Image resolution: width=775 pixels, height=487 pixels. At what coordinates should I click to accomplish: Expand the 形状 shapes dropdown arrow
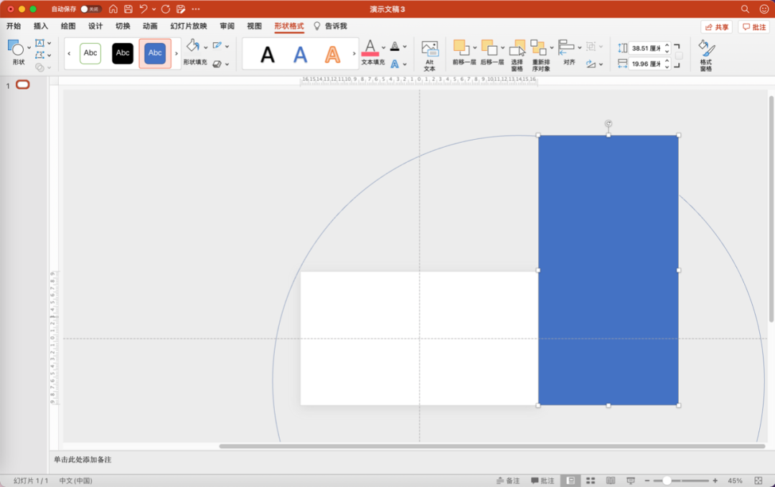click(x=29, y=48)
